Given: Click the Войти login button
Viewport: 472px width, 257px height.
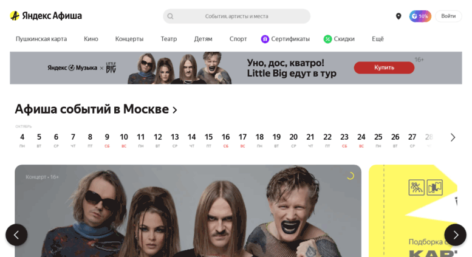Looking at the screenshot, I should coord(448,16).
